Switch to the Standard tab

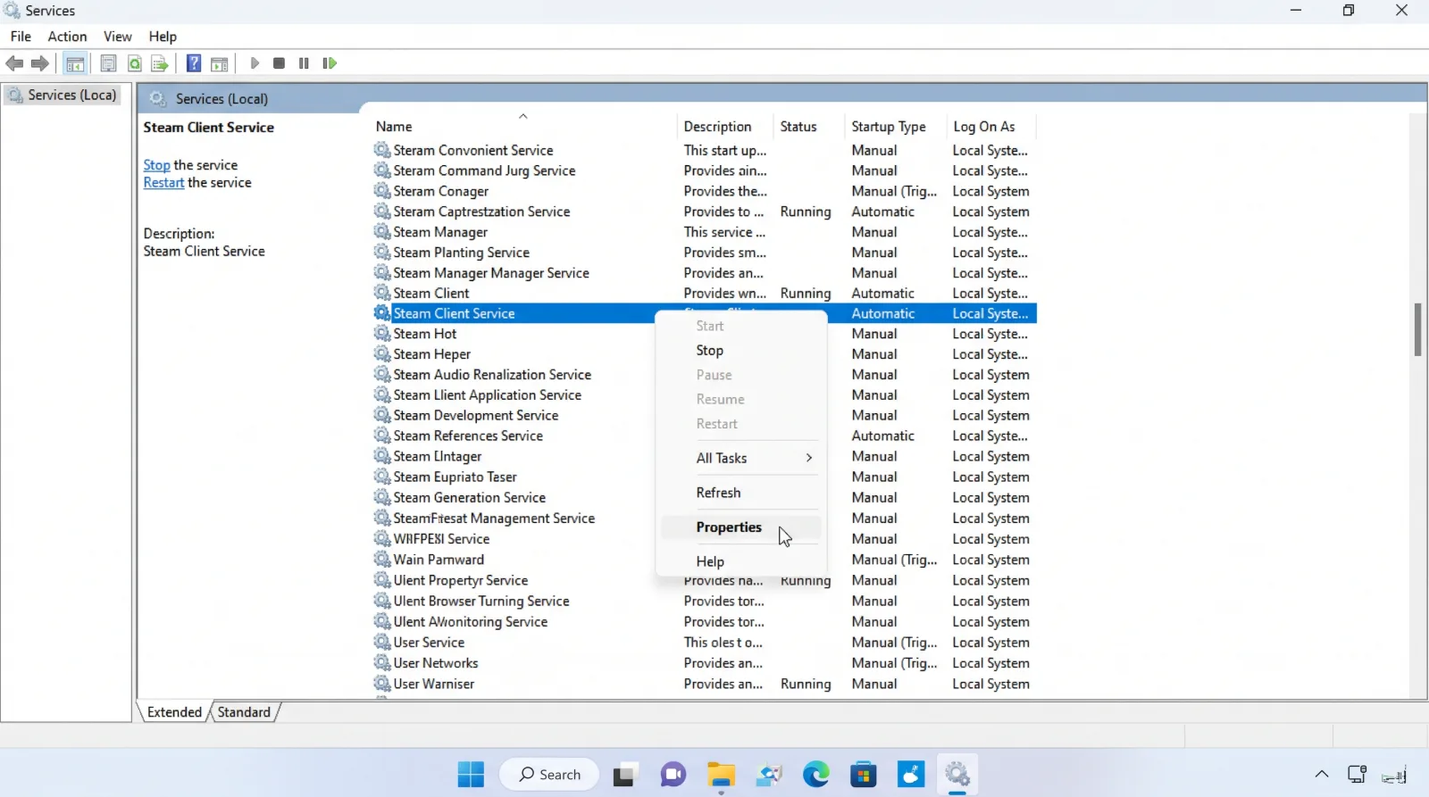click(x=244, y=712)
